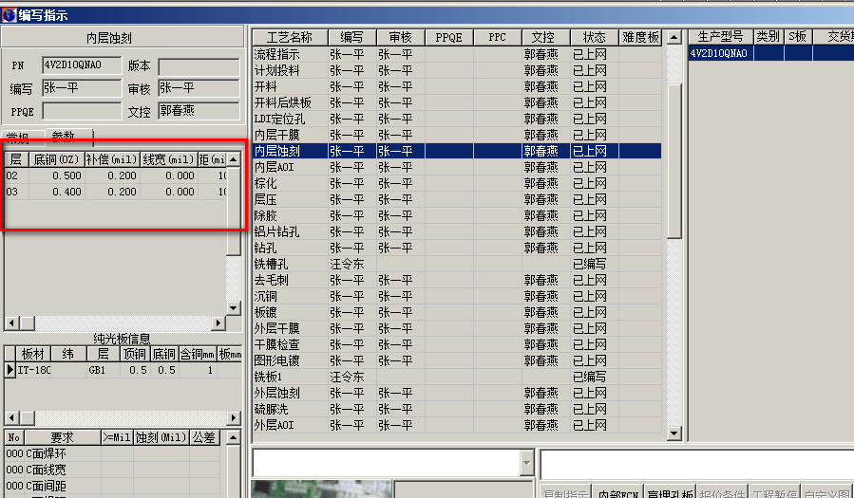
Task: Select the 开料 process row
Action: [x=457, y=86]
